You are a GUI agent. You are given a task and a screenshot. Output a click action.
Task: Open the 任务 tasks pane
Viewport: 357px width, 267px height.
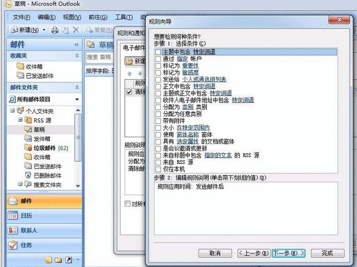(44, 245)
